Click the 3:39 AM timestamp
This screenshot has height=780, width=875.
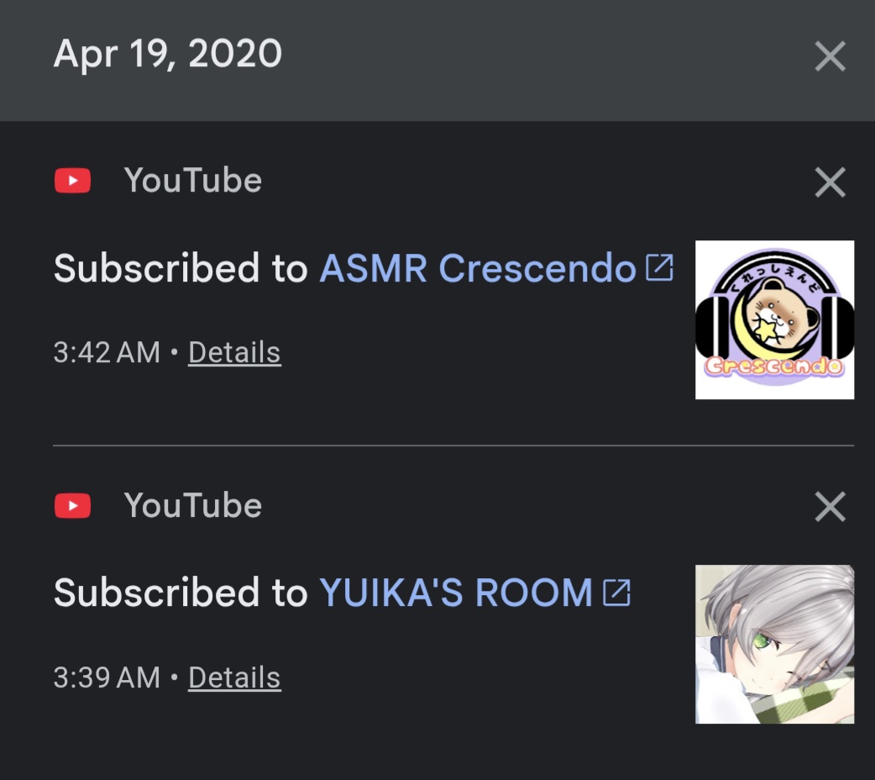click(x=107, y=677)
